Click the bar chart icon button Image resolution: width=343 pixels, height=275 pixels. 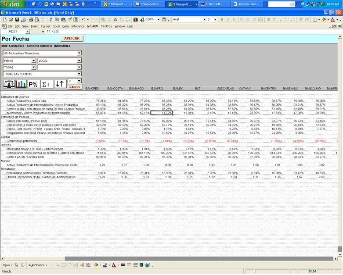tap(21, 84)
